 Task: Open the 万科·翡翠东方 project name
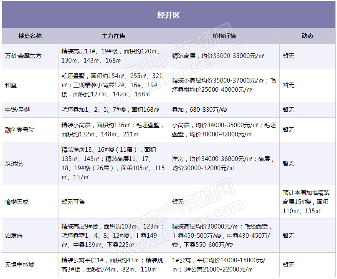[23, 56]
